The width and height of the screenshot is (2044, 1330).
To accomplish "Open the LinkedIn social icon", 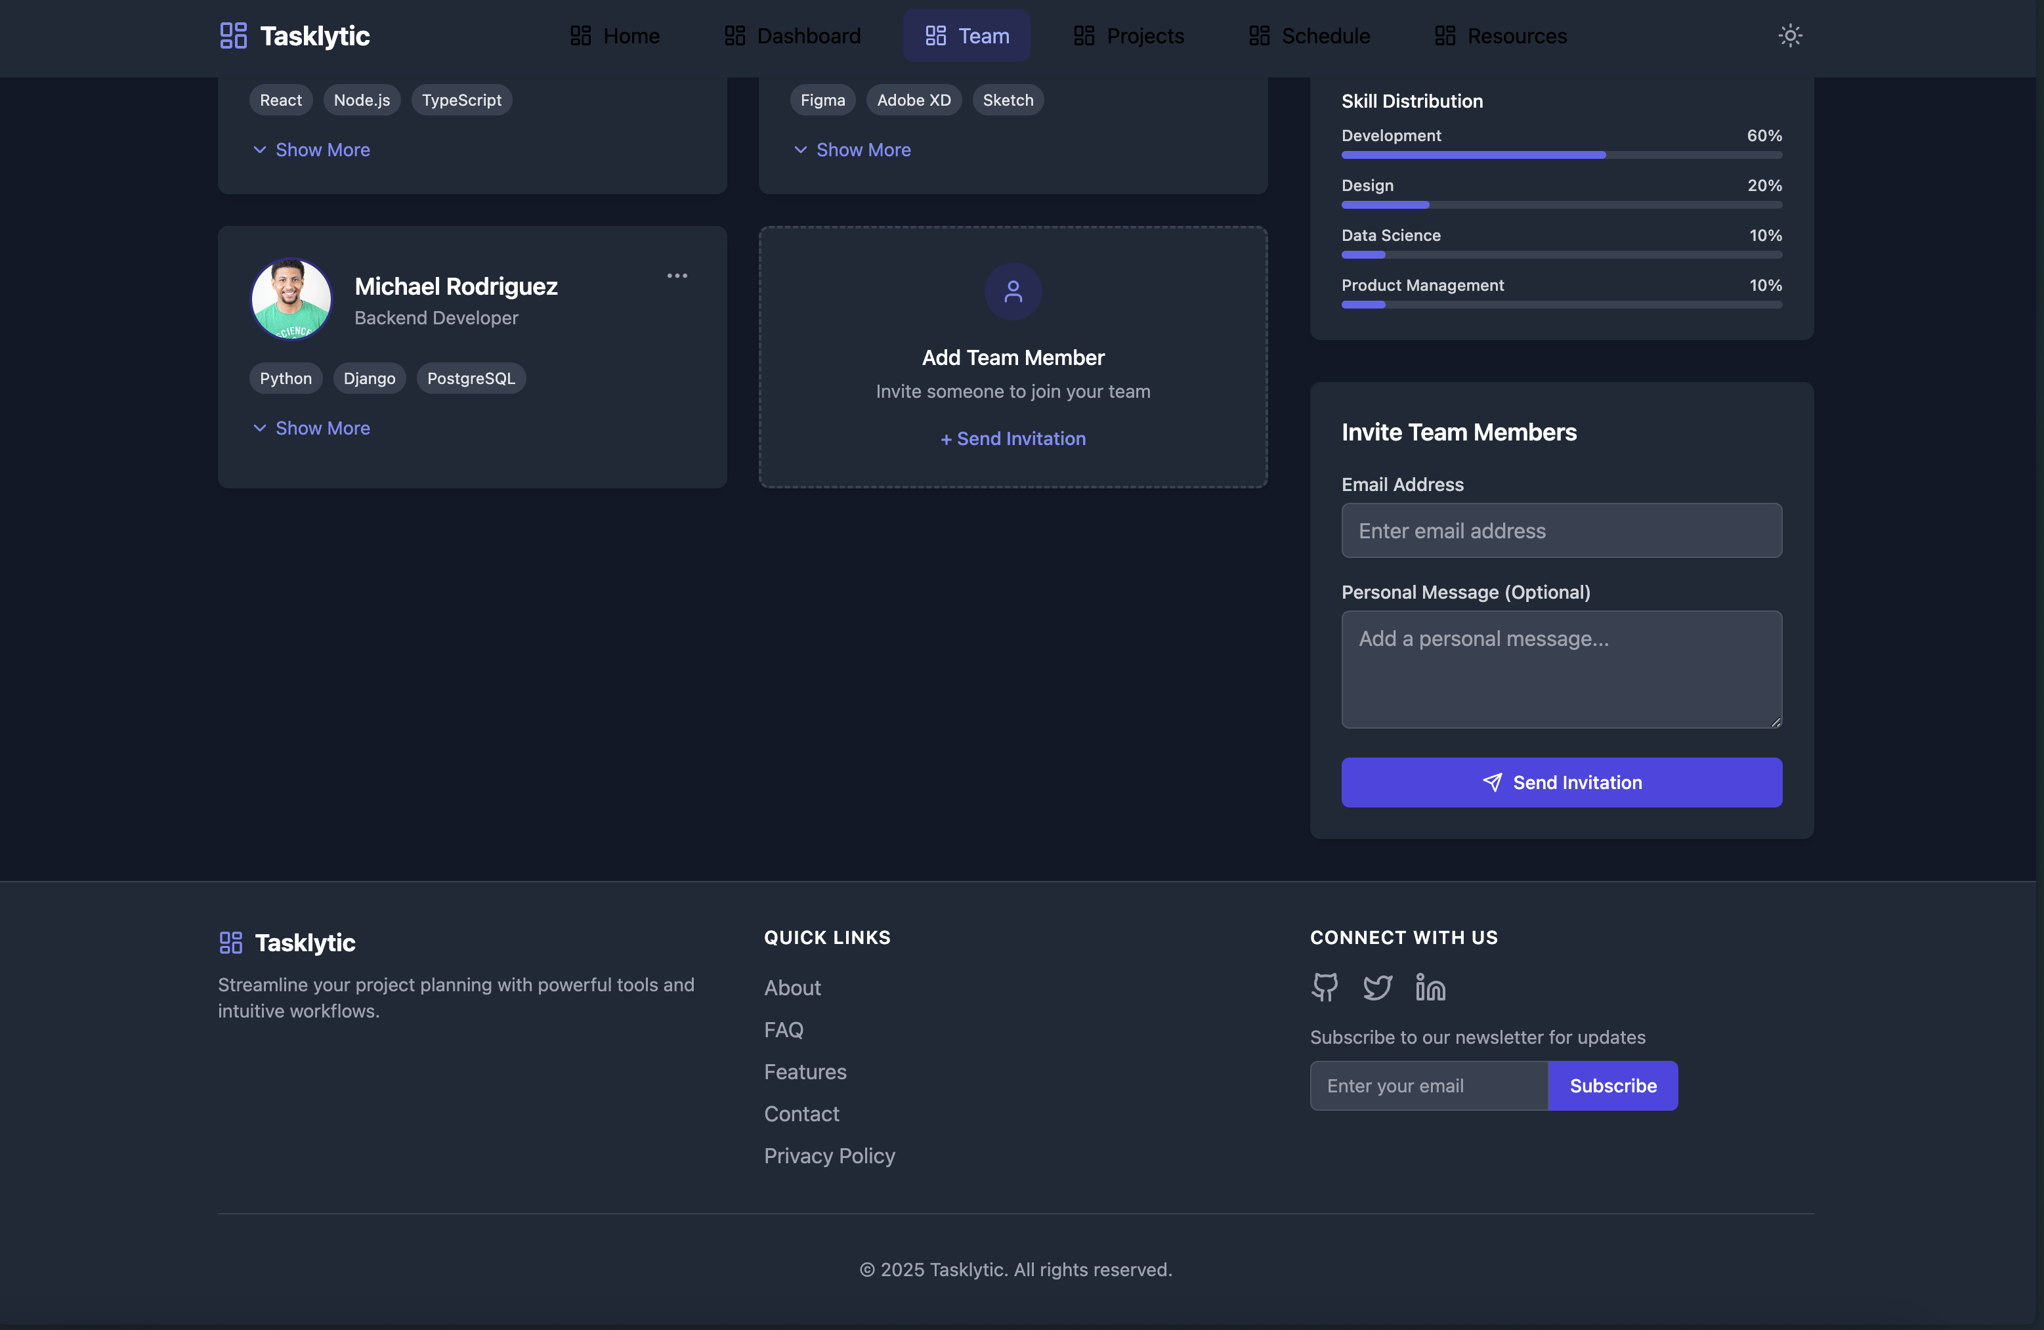I will (x=1430, y=987).
